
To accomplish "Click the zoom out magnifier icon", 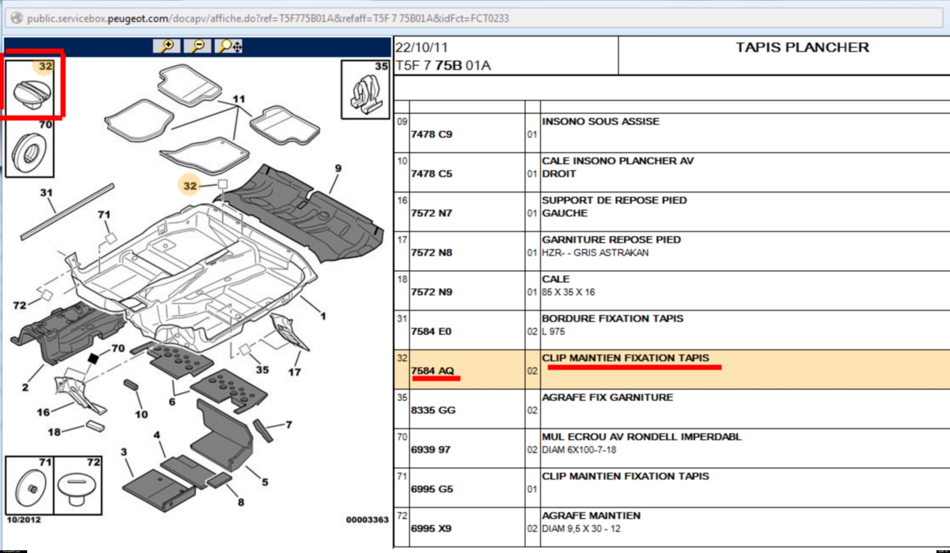I will click(x=197, y=46).
